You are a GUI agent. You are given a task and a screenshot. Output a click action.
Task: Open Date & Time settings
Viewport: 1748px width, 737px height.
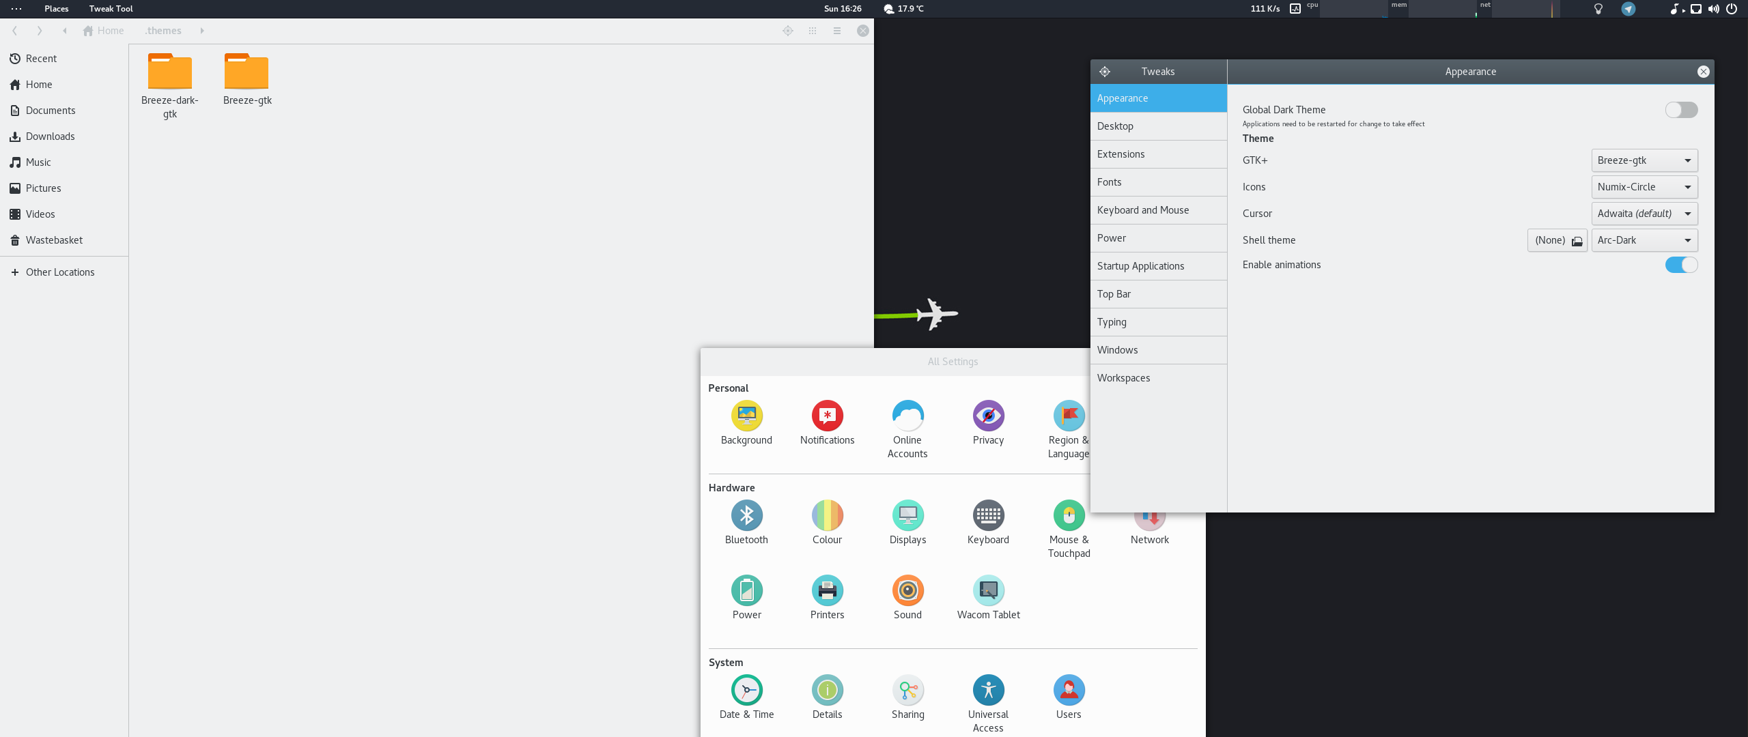(x=746, y=691)
